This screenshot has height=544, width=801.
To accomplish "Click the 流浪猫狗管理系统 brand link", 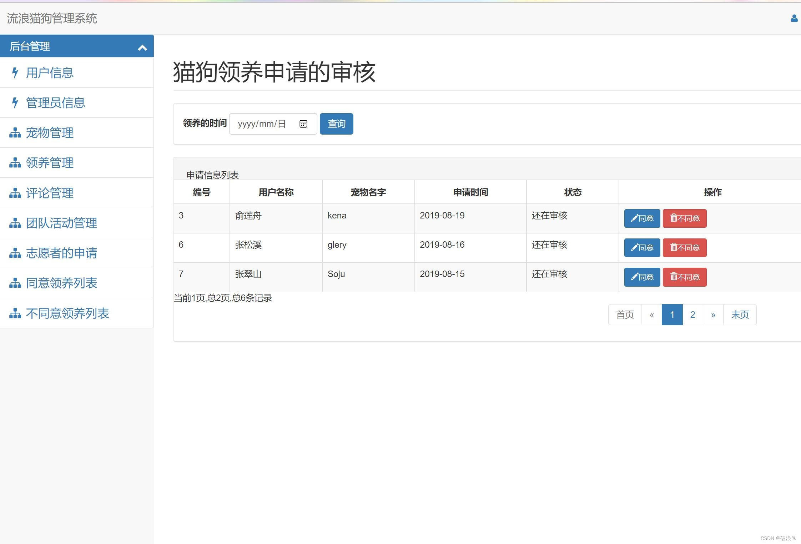I will pos(52,19).
